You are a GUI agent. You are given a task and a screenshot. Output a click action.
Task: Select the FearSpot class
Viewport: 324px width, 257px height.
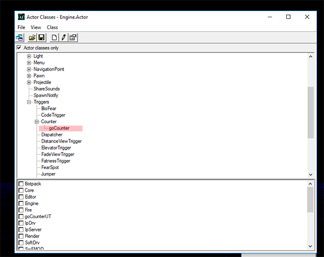[50, 168]
